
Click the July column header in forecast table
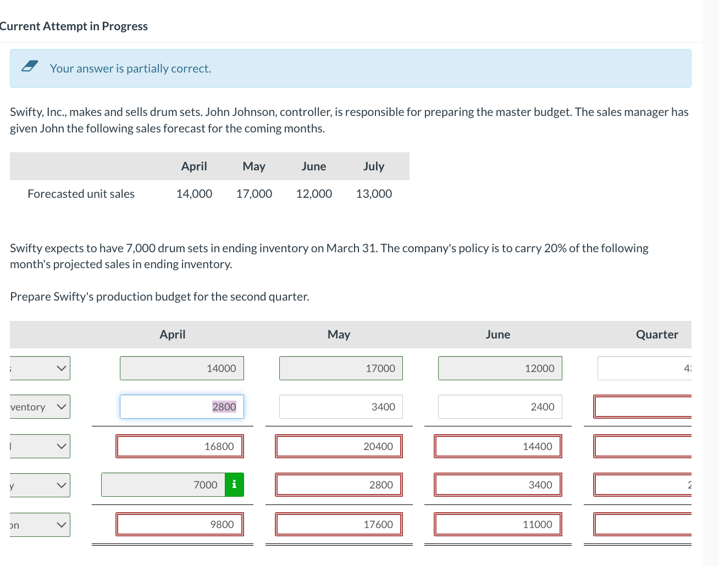[x=374, y=167]
